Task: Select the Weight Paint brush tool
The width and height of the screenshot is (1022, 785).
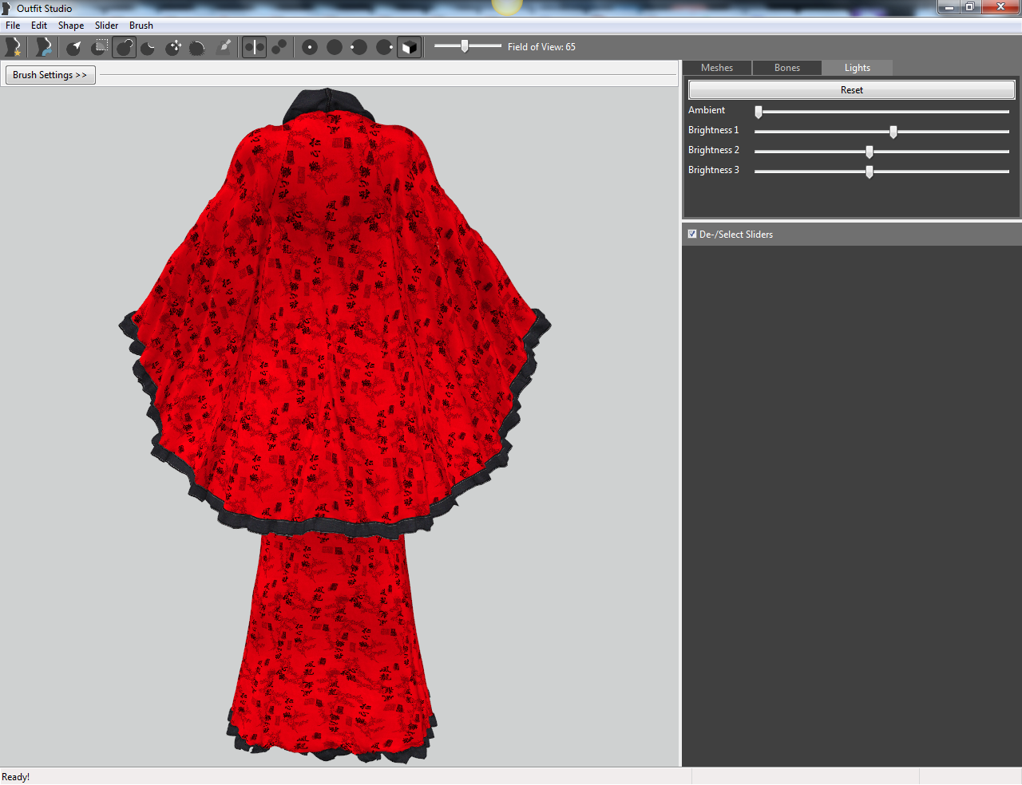Action: (x=224, y=47)
